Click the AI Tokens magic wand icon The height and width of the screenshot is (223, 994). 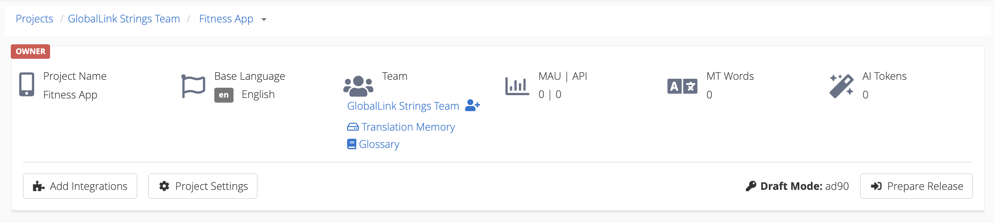[841, 86]
